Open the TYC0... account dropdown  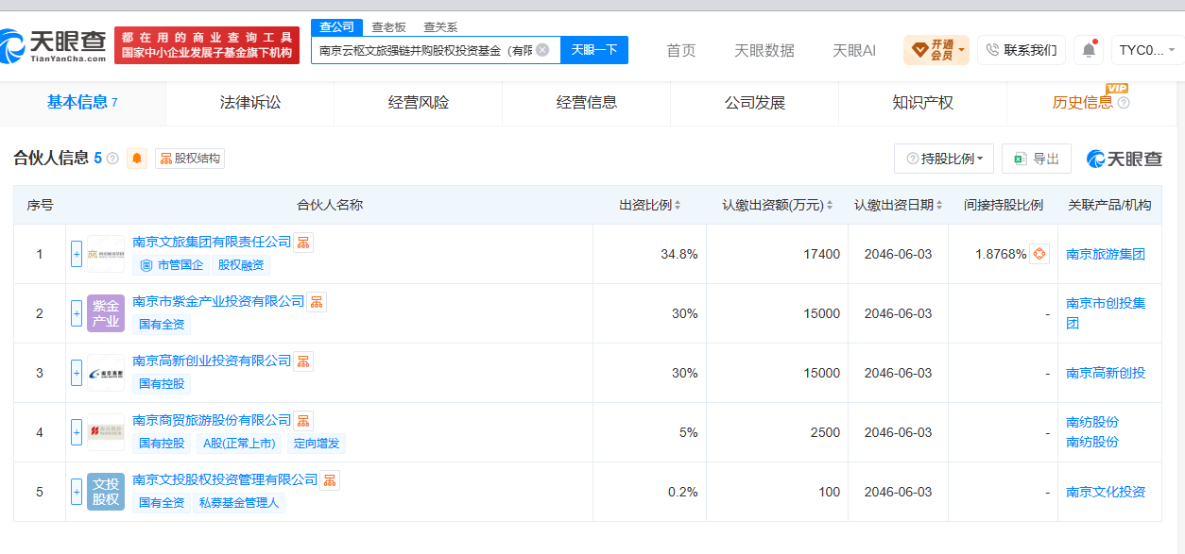1147,50
